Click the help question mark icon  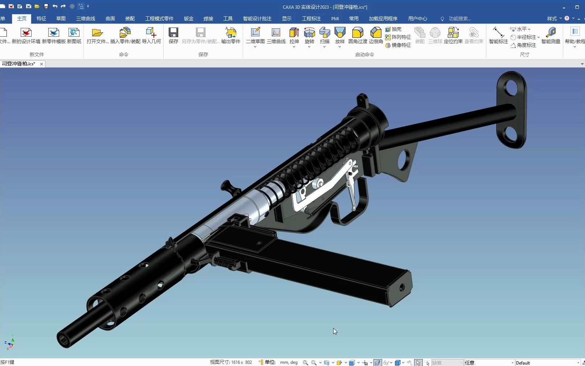(x=567, y=18)
